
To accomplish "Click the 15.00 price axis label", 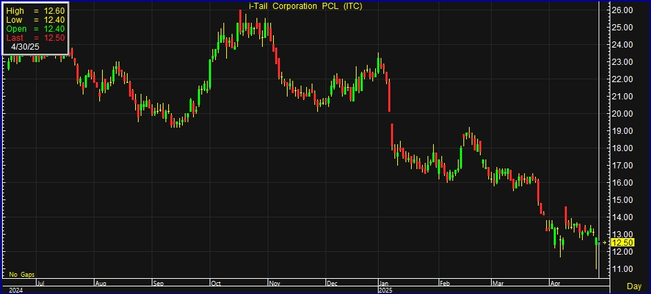I will [x=623, y=199].
